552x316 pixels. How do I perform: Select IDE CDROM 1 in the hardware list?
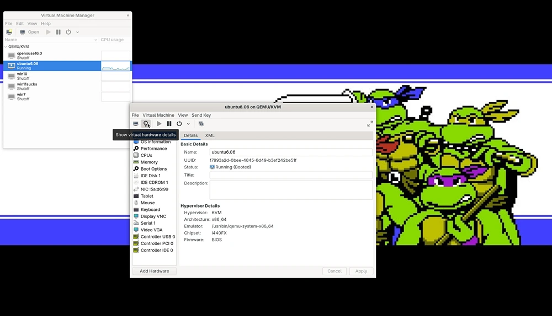click(x=154, y=183)
